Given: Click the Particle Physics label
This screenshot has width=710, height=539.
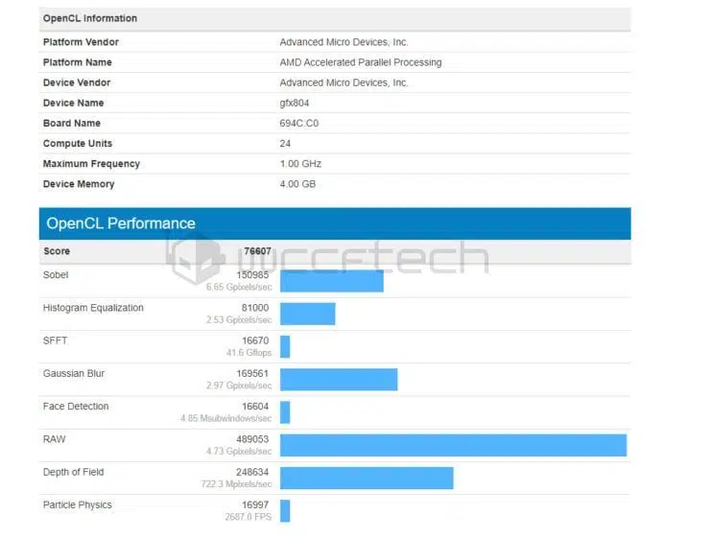Looking at the screenshot, I should point(78,505).
